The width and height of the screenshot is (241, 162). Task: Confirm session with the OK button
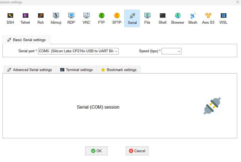click(96, 151)
